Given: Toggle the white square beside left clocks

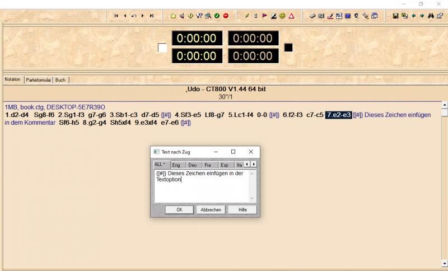Looking at the screenshot, I should coord(162,48).
